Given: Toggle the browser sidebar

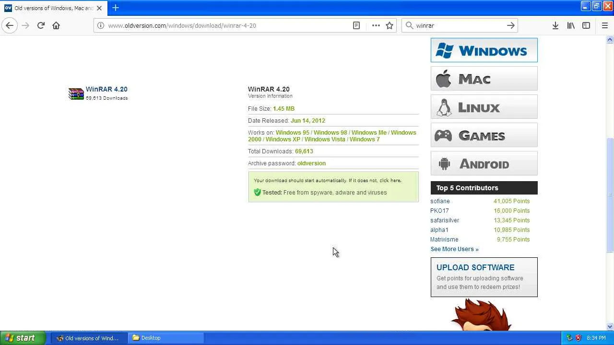Looking at the screenshot, I should point(586,25).
